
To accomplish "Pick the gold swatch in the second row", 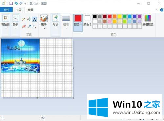I will tap(115, 21).
